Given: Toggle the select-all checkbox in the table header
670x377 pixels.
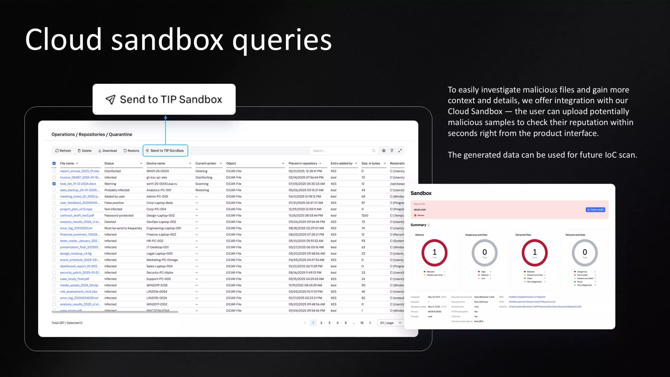Looking at the screenshot, I should tap(54, 163).
